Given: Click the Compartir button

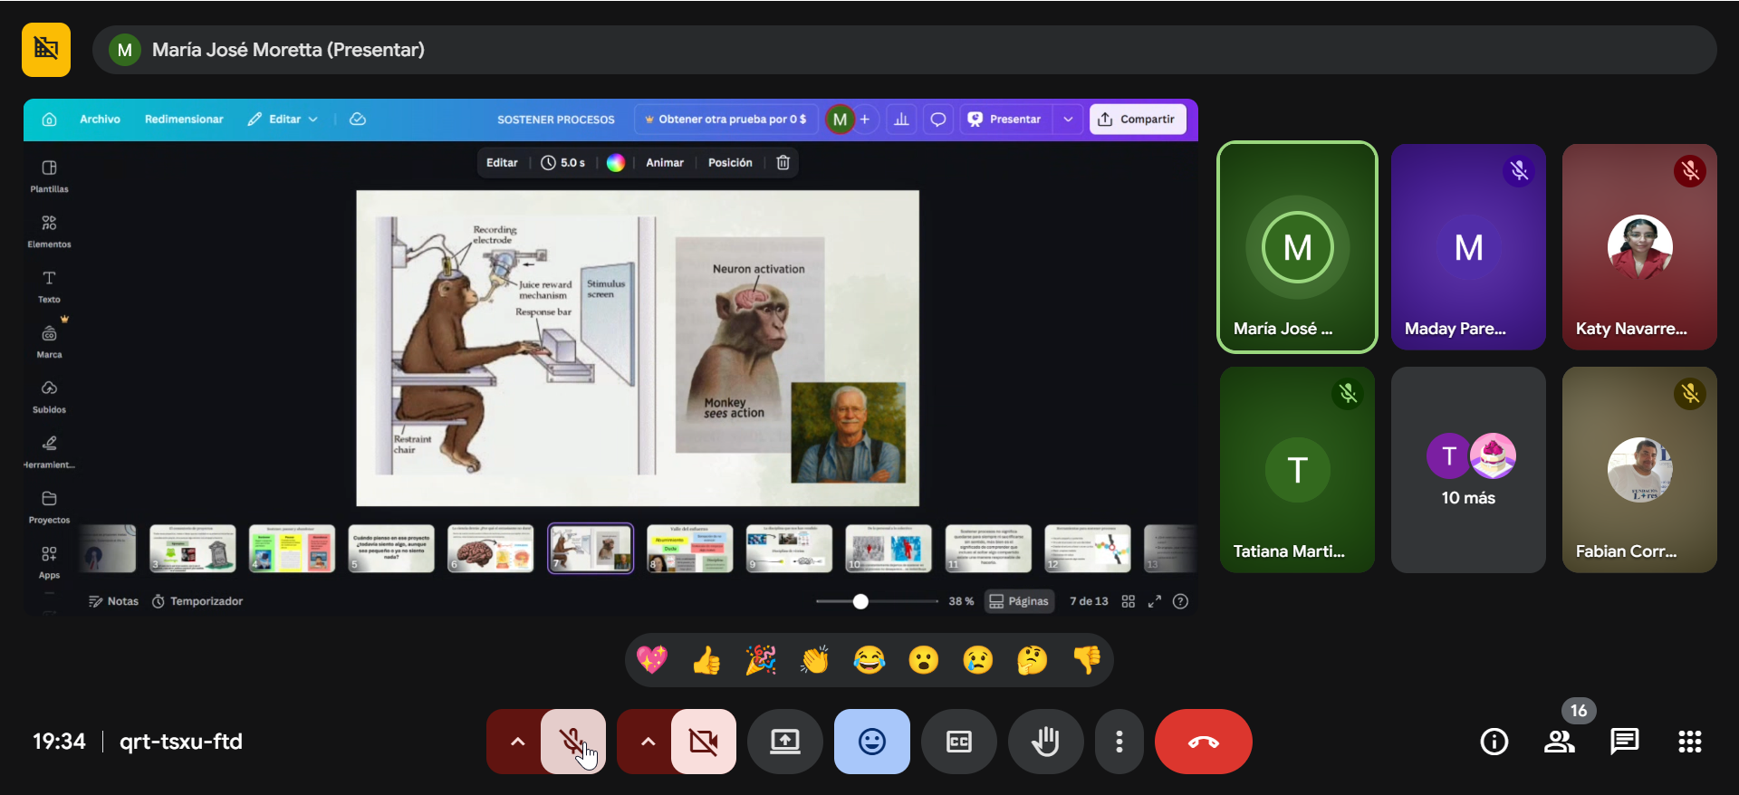Looking at the screenshot, I should (1137, 120).
